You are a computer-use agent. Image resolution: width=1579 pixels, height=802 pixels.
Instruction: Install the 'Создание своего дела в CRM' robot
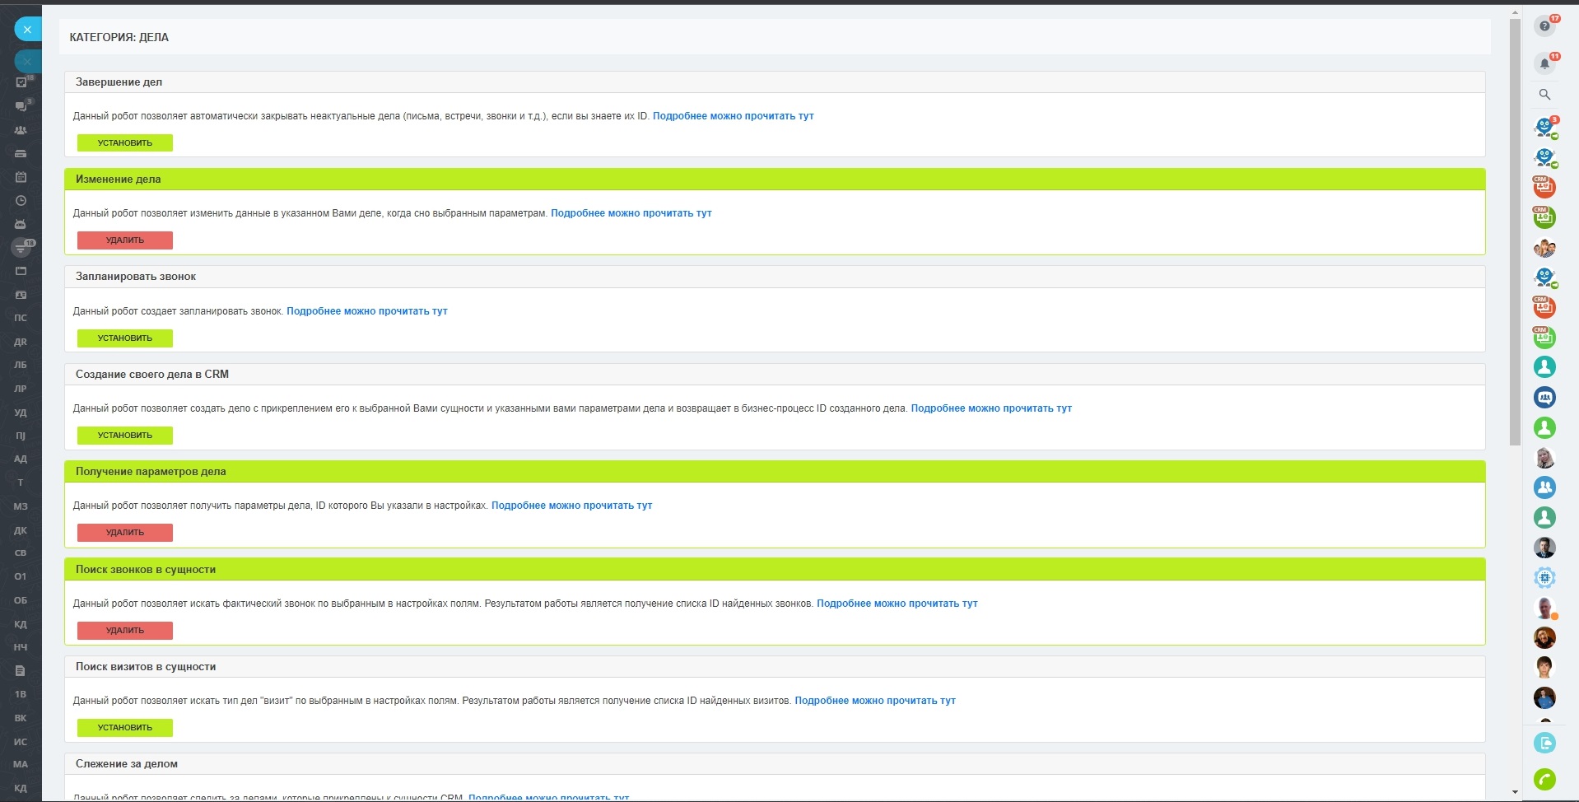pyautogui.click(x=125, y=435)
